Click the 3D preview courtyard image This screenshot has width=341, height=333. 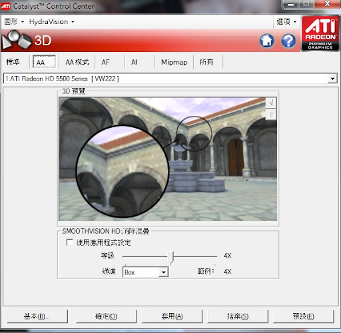168,159
